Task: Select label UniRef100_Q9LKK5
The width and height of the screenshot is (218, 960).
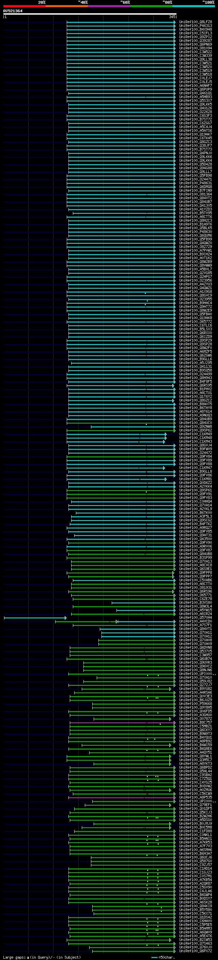Action: [196, 104]
